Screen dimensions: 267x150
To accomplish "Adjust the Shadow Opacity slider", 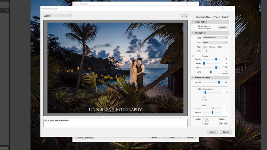I will pos(216,59).
